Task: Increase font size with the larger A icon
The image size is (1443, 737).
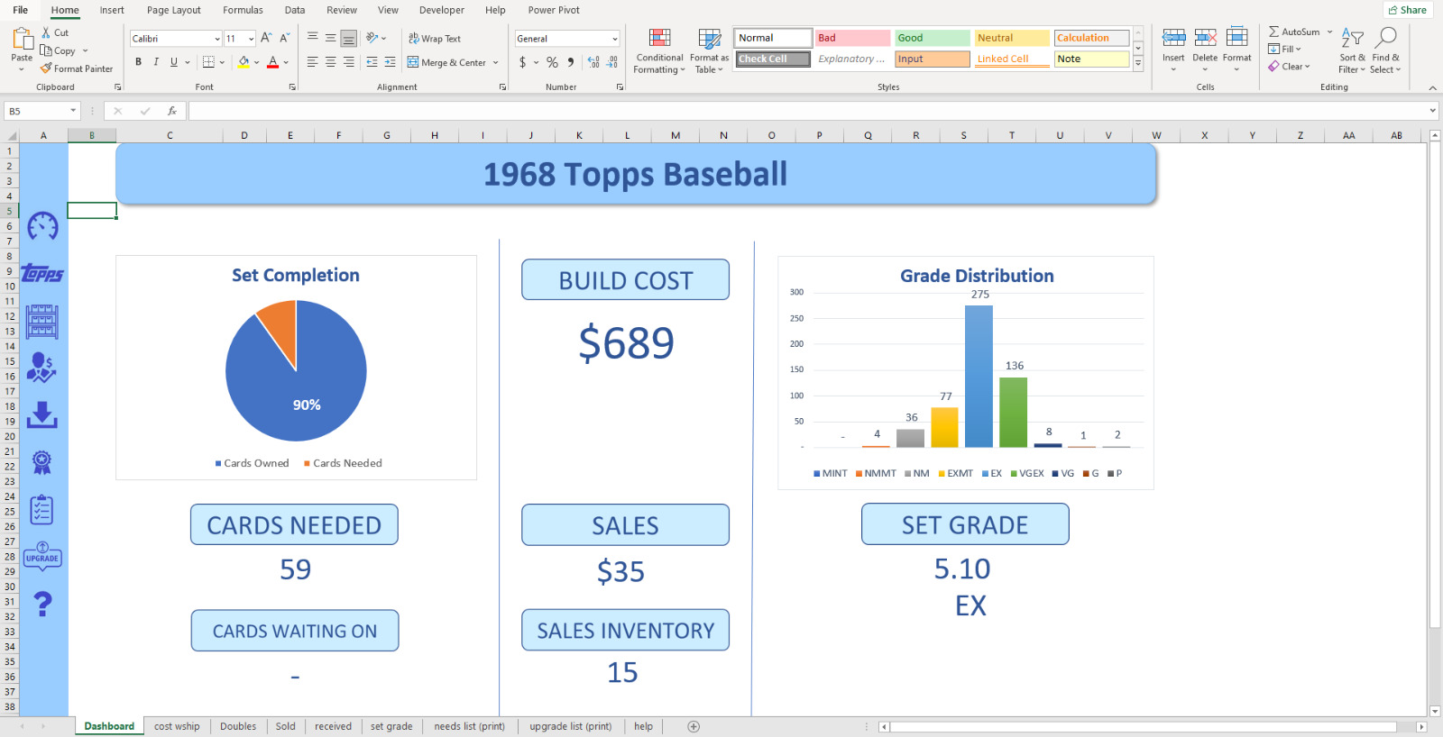Action: coord(266,38)
